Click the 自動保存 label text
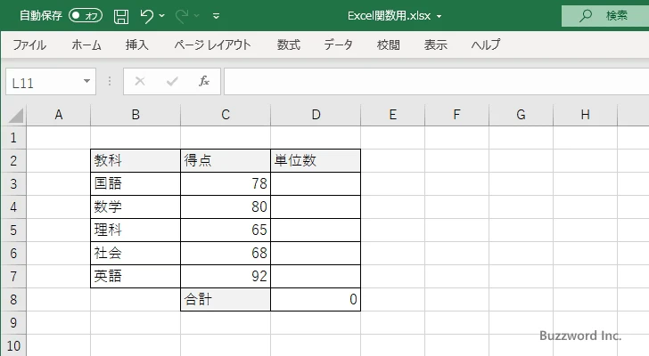Screen dimensions: 649x356 (x=41, y=16)
